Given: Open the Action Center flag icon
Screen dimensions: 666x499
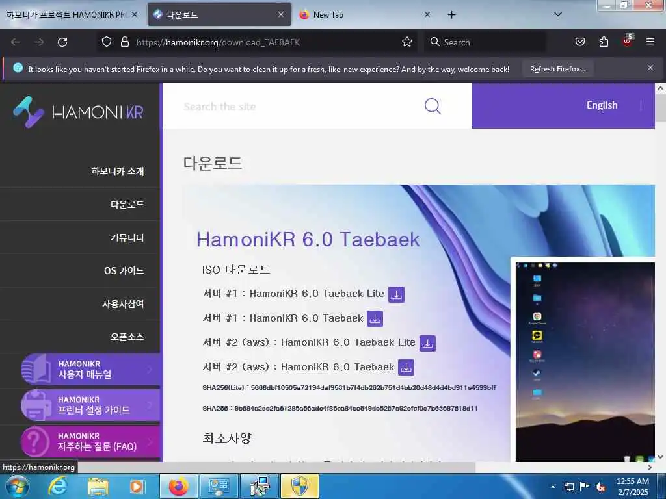Looking at the screenshot, I should [x=585, y=487].
